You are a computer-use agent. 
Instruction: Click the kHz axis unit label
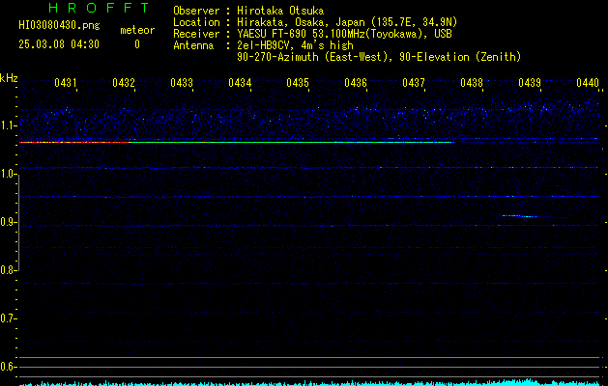click(9, 78)
